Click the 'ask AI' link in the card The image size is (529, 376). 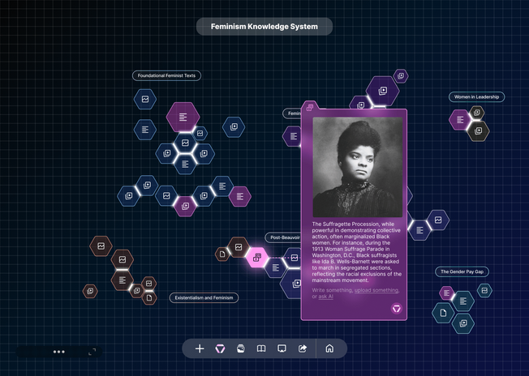(325, 297)
